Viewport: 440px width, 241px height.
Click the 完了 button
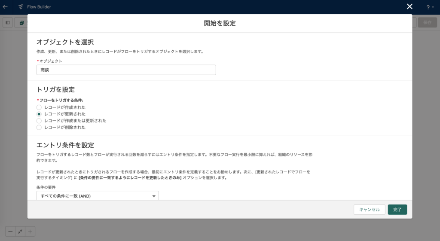click(397, 210)
